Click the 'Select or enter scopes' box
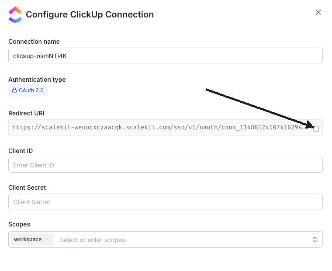The height and width of the screenshot is (271, 332). [175, 240]
